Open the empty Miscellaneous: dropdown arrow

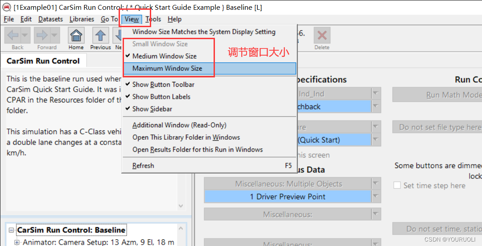pos(375,214)
